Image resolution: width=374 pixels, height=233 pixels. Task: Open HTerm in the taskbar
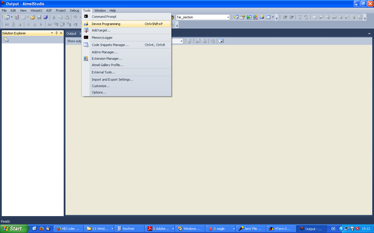(281, 229)
